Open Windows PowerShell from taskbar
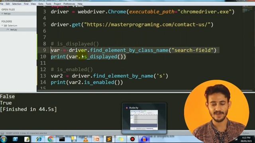 pos(15,139)
